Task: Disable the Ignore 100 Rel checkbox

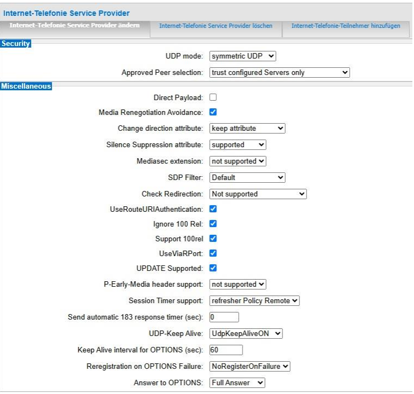Action: click(213, 224)
